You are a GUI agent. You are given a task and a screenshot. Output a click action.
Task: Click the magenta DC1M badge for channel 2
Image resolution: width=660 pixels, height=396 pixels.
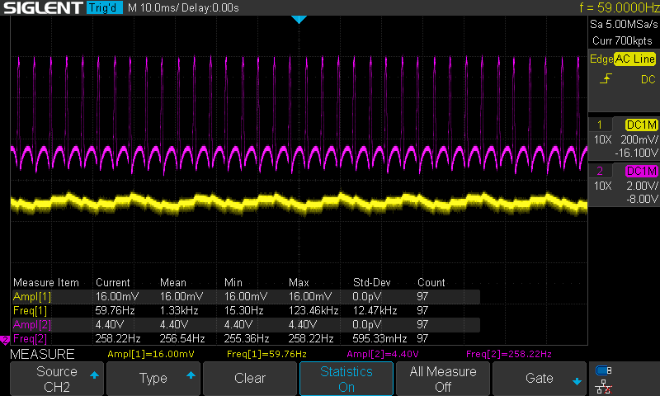(641, 171)
